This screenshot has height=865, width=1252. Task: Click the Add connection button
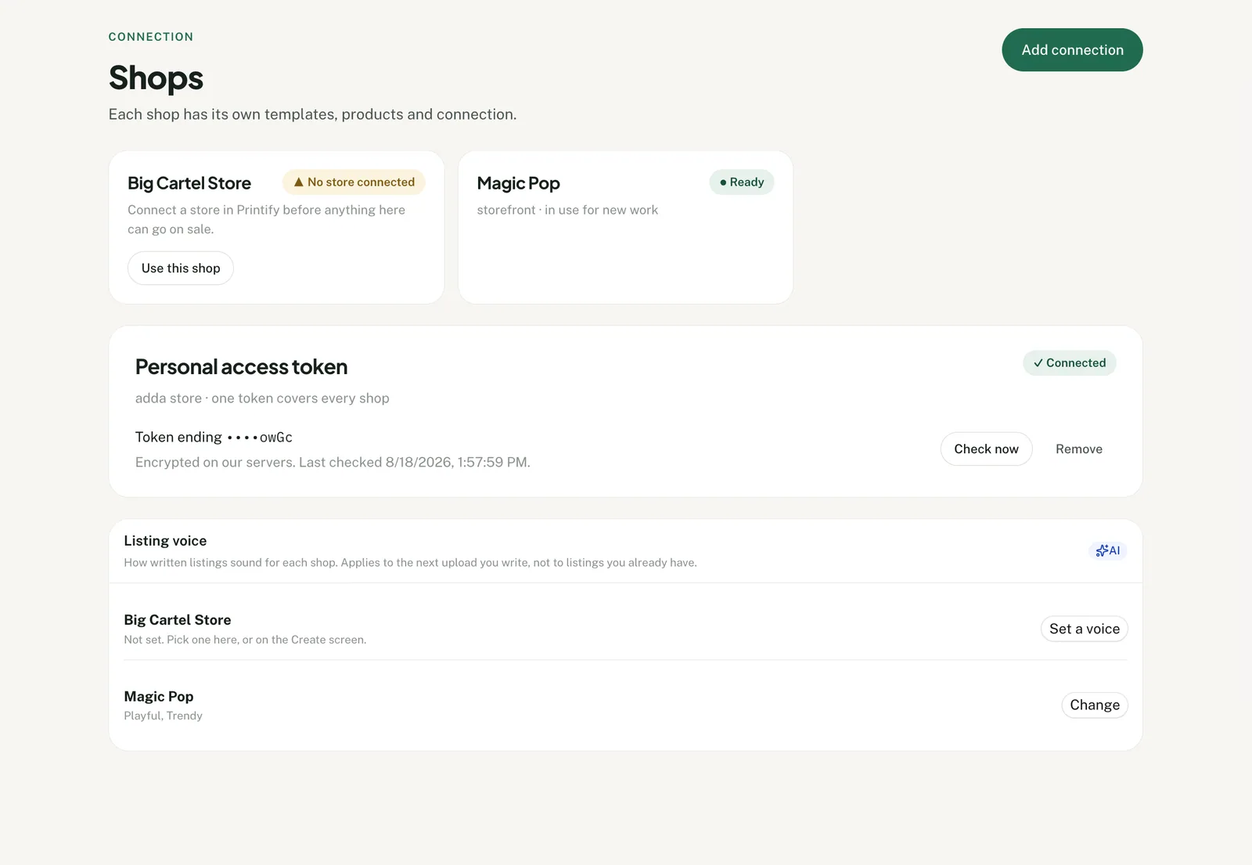tap(1072, 50)
